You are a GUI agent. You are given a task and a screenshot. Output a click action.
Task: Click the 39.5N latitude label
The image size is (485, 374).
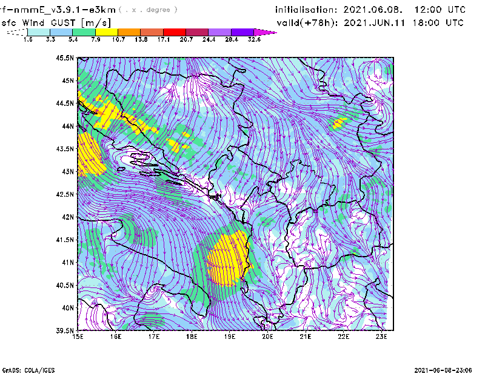65,330
